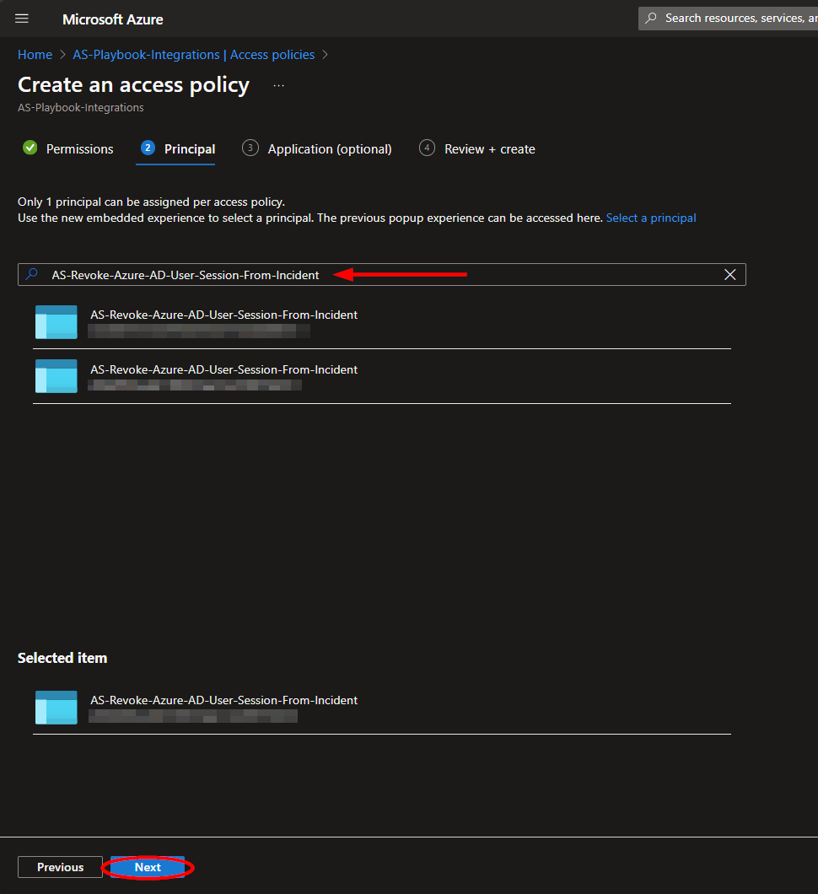
Task: Click the step 3 circle icon
Action: [250, 148]
